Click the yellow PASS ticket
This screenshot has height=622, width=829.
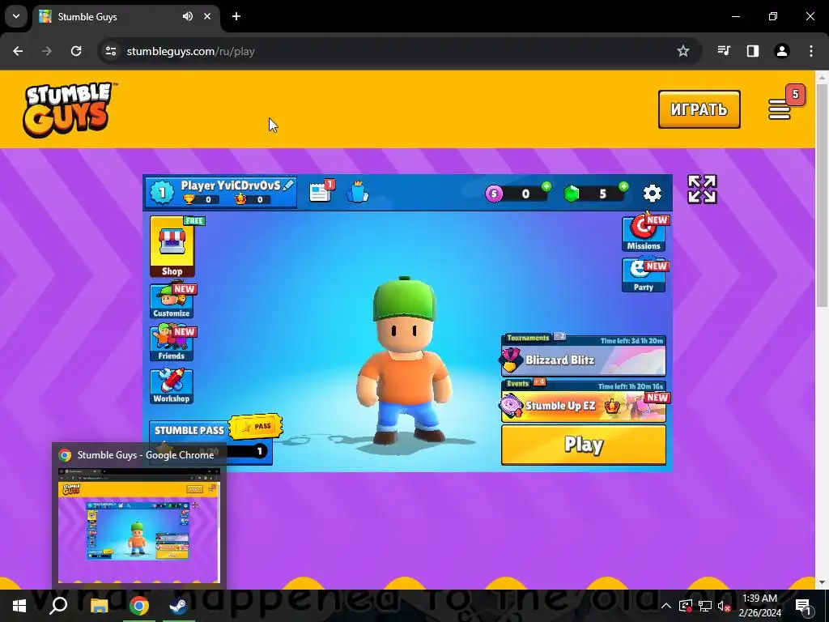pyautogui.click(x=257, y=426)
